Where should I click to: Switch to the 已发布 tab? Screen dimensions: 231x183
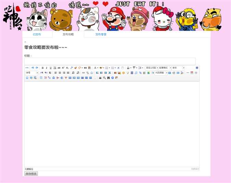(x=37, y=35)
